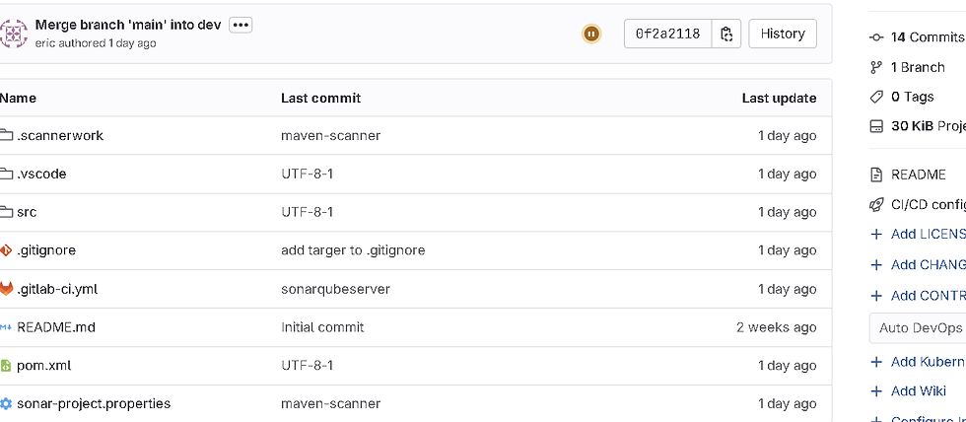Image resolution: width=966 pixels, height=422 pixels.
Task: Click the commit hash 0f2a2118
Action: [668, 34]
